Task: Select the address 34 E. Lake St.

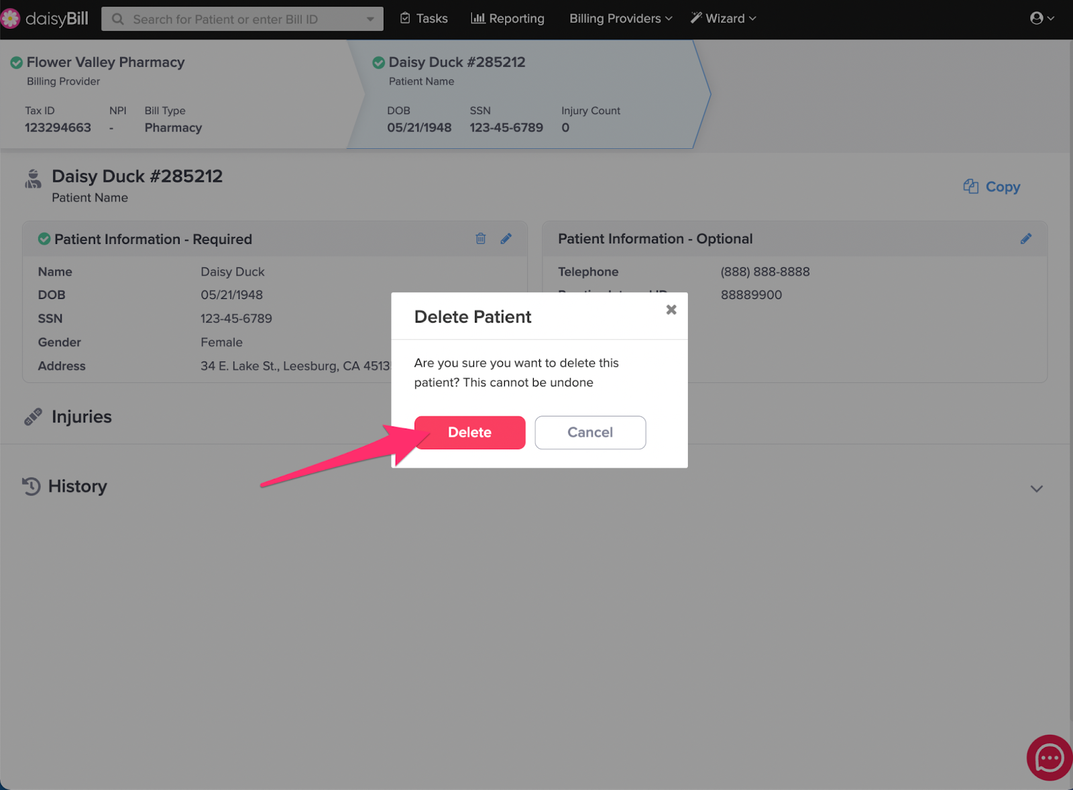Action: pos(295,366)
